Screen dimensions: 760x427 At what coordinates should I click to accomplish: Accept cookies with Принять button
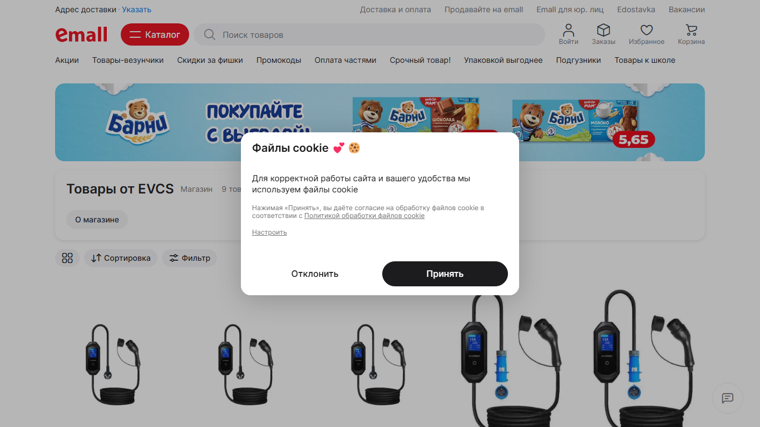pos(445,274)
